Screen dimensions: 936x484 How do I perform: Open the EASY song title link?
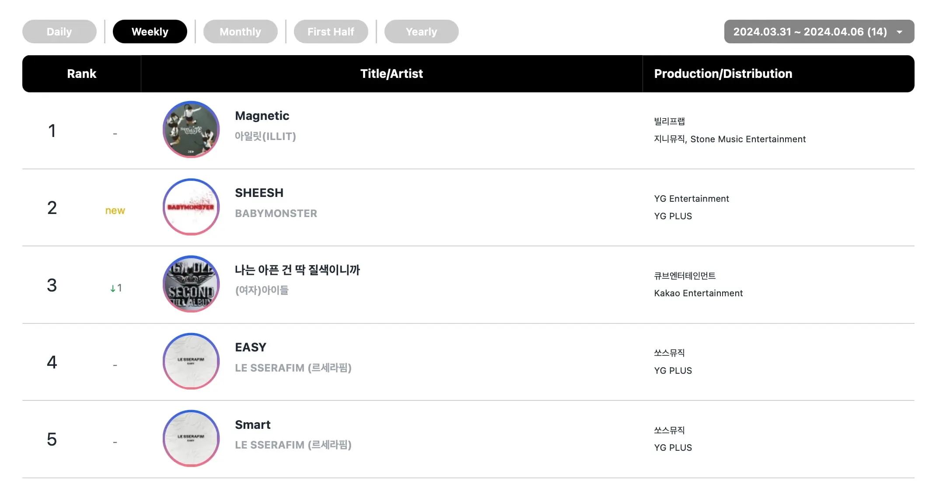coord(251,347)
